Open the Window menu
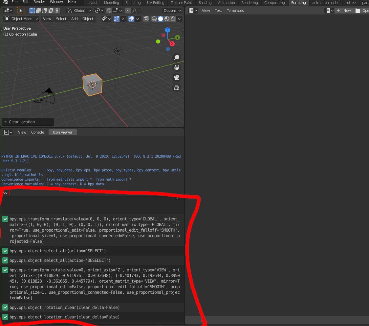 [x=56, y=2]
